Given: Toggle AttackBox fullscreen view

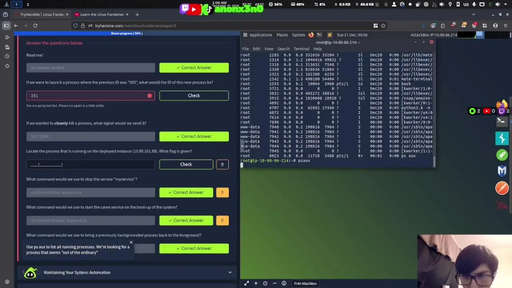Looking at the screenshot, I should [x=246, y=283].
